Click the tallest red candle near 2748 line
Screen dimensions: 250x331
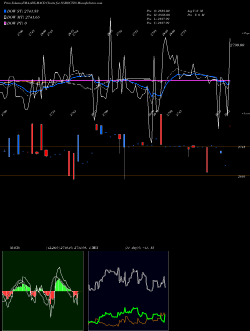[161, 129]
